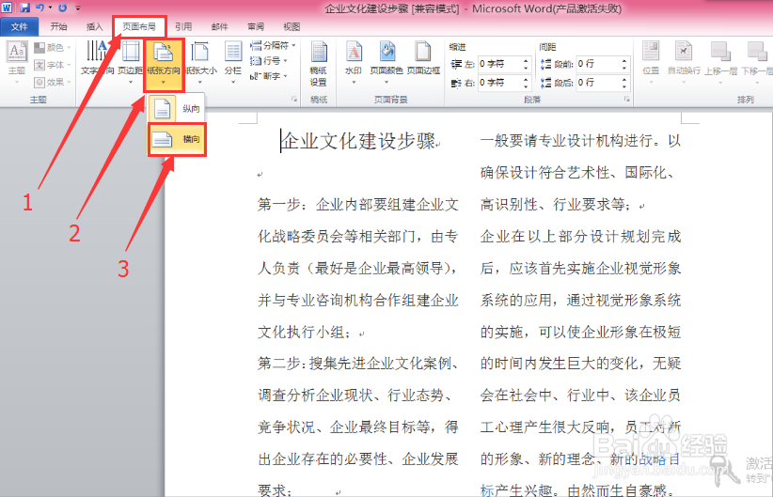This screenshot has height=497, width=773.
Task: Switch to the 开始 tab
Action: 58,26
